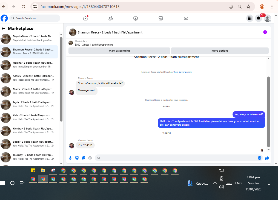Open Mami conversation in list

click(29, 91)
